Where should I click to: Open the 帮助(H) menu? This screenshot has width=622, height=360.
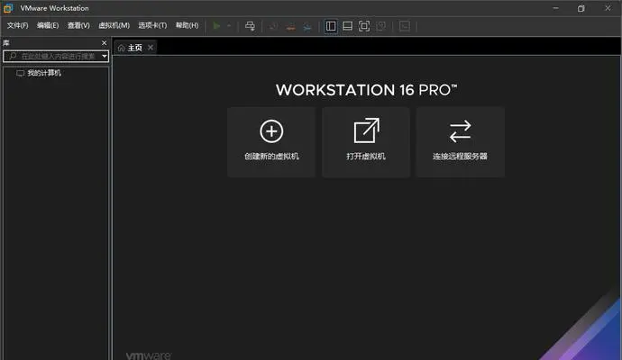[x=187, y=25]
